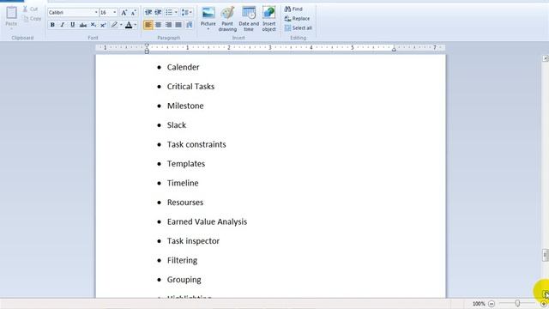Image resolution: width=549 pixels, height=309 pixels.
Task: Align text left
Action: pyautogui.click(x=148, y=25)
